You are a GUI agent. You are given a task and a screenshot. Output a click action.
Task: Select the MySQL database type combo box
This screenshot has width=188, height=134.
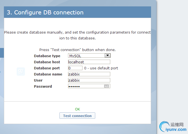[x=87, y=56]
